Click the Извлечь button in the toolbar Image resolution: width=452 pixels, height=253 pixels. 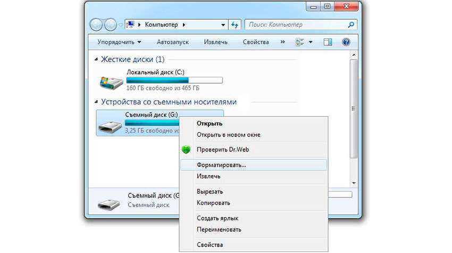point(215,42)
